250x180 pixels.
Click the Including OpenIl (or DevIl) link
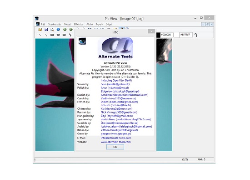[x=116, y=80]
